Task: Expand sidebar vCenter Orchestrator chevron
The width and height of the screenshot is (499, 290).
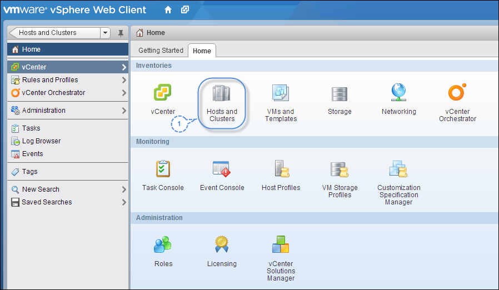Action: 124,93
